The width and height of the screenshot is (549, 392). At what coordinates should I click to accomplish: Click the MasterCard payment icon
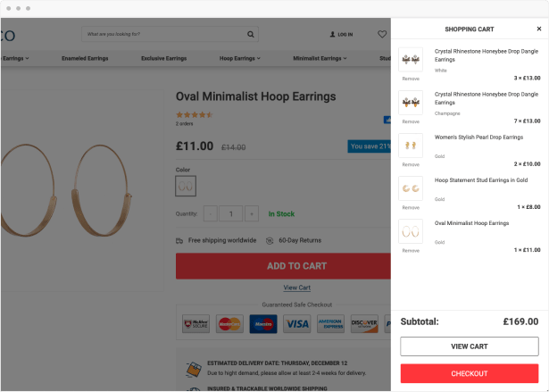coord(229,324)
